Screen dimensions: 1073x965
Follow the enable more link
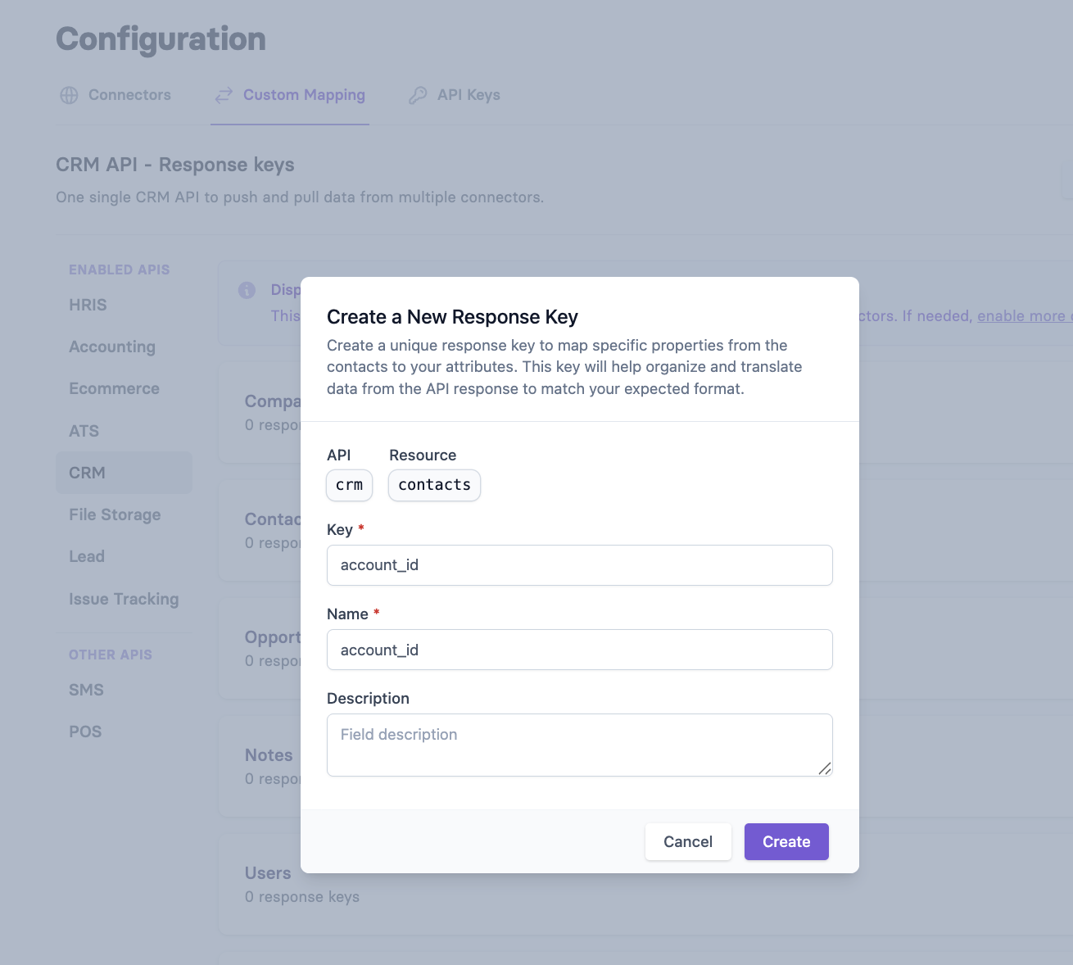[1024, 316]
